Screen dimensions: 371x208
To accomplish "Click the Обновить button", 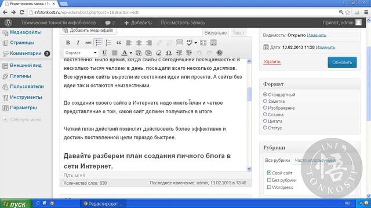I will point(342,62).
